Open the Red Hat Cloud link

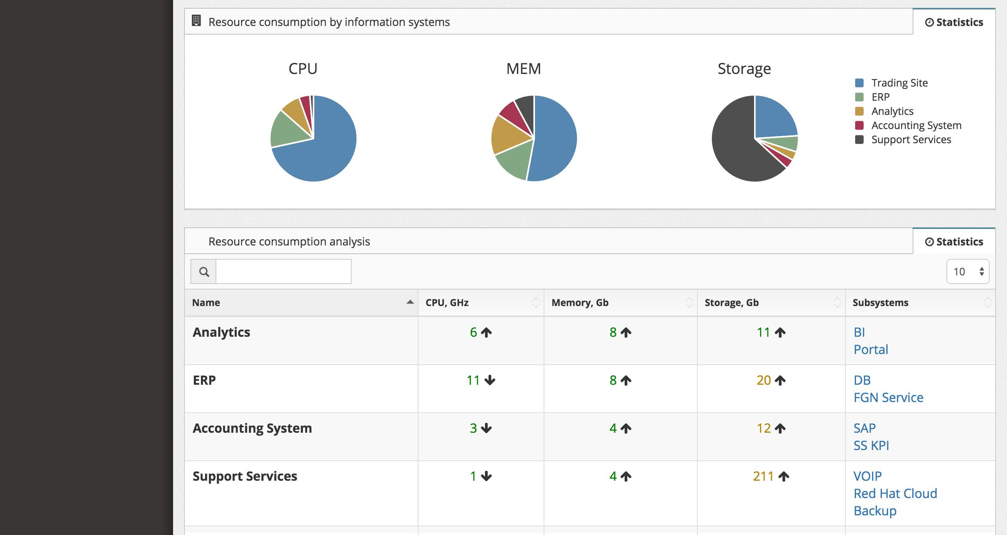tap(895, 494)
